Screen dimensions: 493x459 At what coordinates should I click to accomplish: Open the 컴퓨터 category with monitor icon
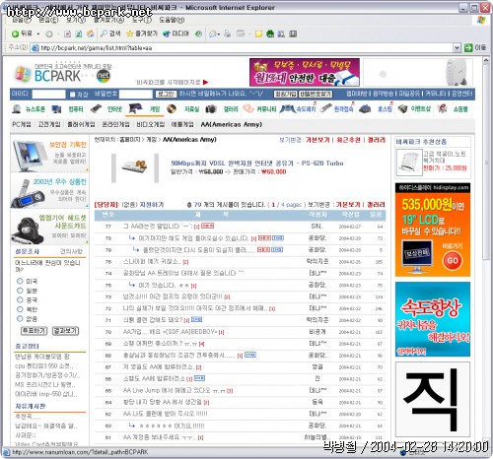tap(68, 109)
